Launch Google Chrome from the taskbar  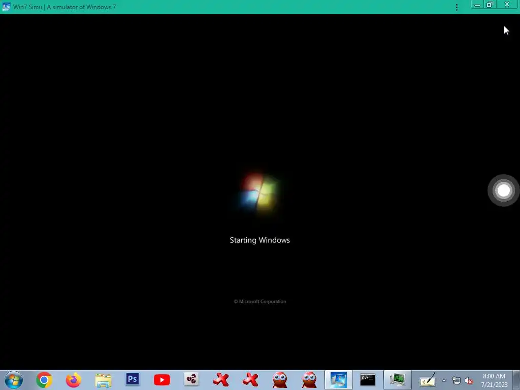[x=44, y=380]
